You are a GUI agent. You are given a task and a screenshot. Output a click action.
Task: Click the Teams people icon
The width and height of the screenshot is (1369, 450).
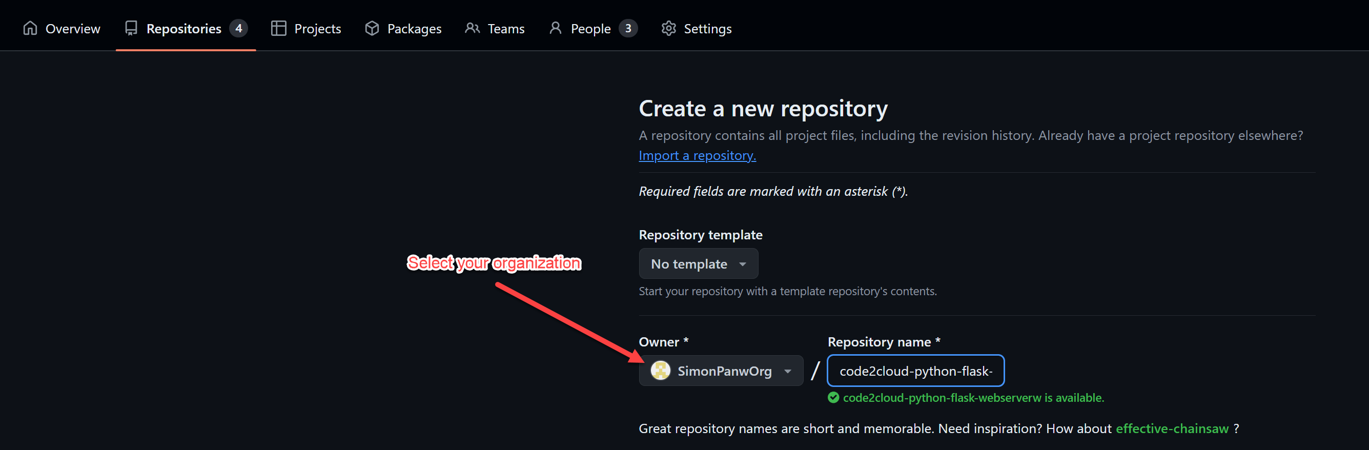click(472, 28)
